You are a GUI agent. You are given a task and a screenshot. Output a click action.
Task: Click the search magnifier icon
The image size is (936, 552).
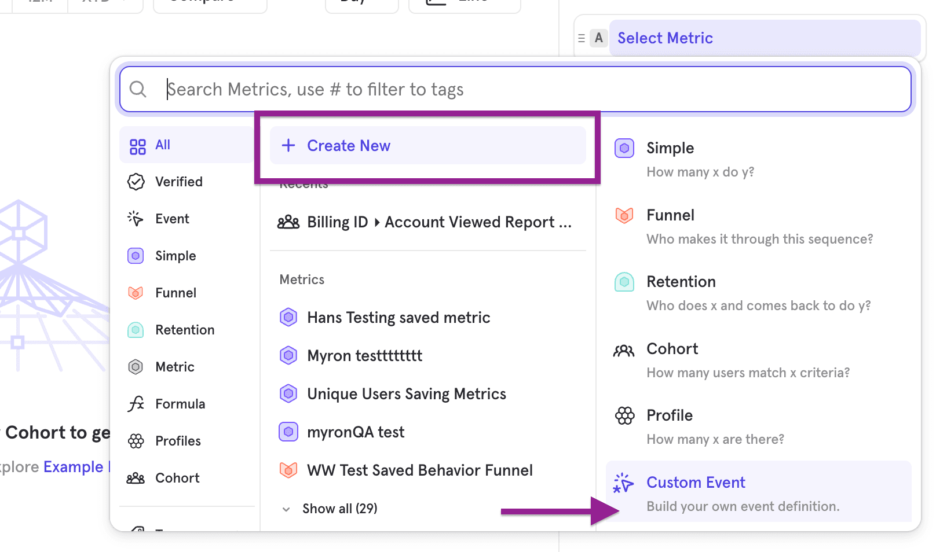coord(138,89)
